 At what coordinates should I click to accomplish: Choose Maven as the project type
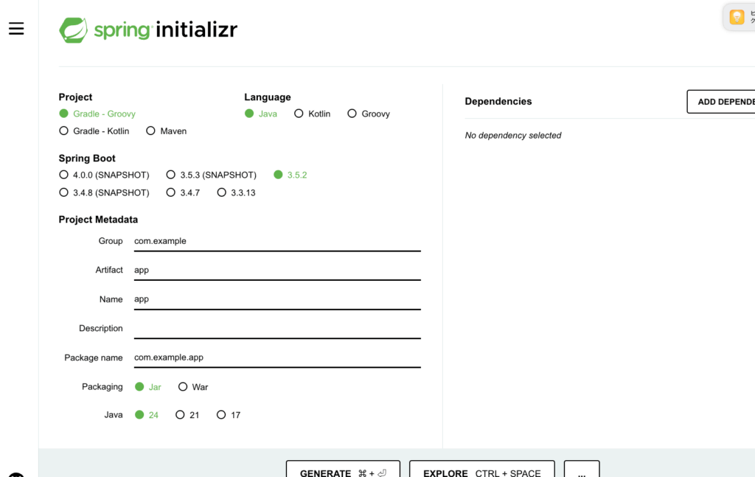[x=166, y=131]
